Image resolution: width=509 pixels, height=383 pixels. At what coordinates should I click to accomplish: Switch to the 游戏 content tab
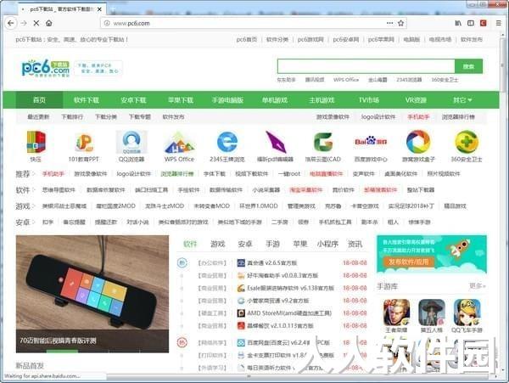tap(217, 244)
